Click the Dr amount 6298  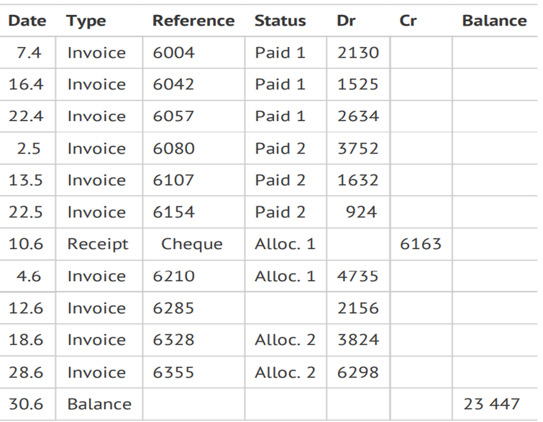pyautogui.click(x=358, y=372)
